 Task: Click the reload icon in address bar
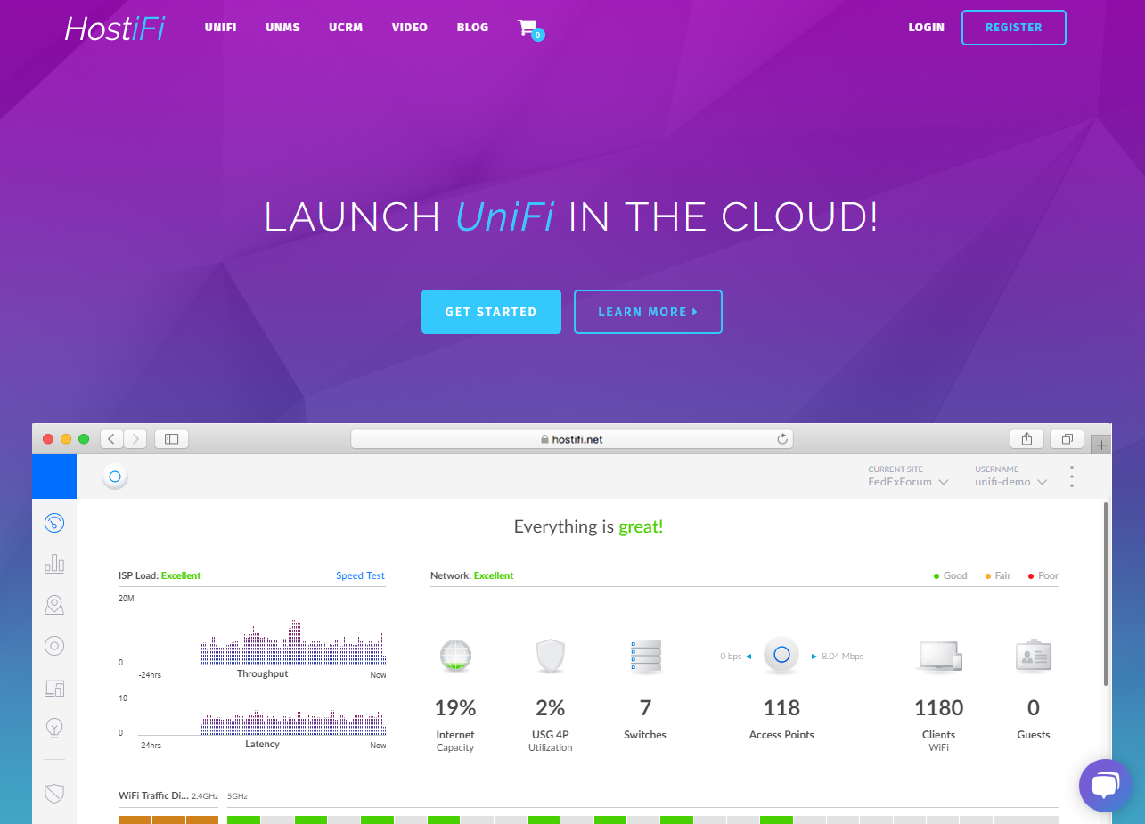[782, 439]
